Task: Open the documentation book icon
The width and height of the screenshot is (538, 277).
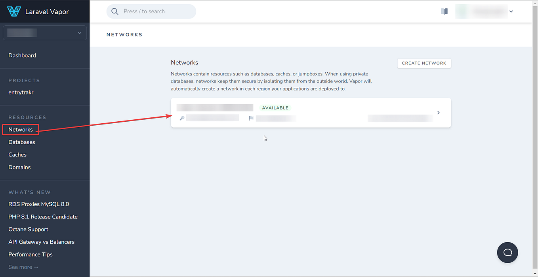Action: (444, 11)
